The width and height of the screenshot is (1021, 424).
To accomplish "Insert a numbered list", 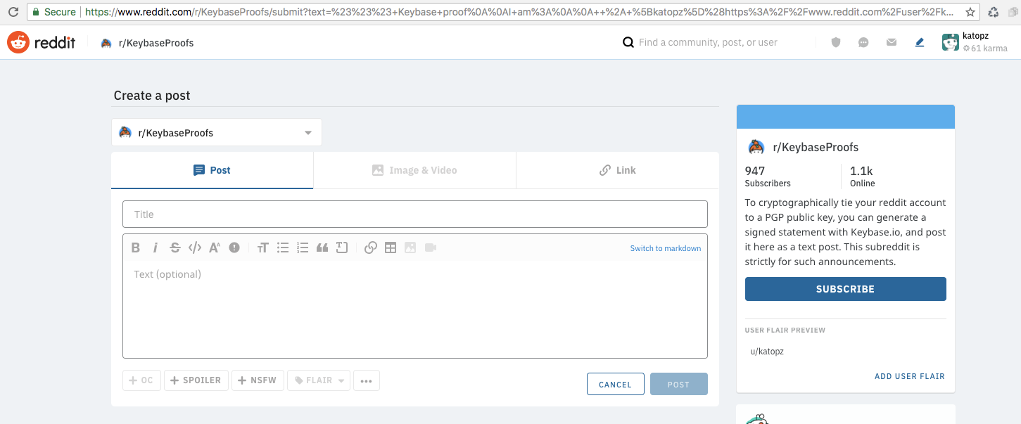I will pyautogui.click(x=303, y=248).
